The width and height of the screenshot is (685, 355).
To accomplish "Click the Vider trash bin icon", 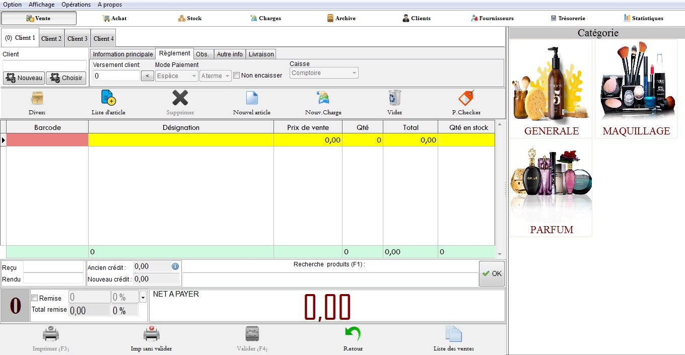I will pos(394,98).
